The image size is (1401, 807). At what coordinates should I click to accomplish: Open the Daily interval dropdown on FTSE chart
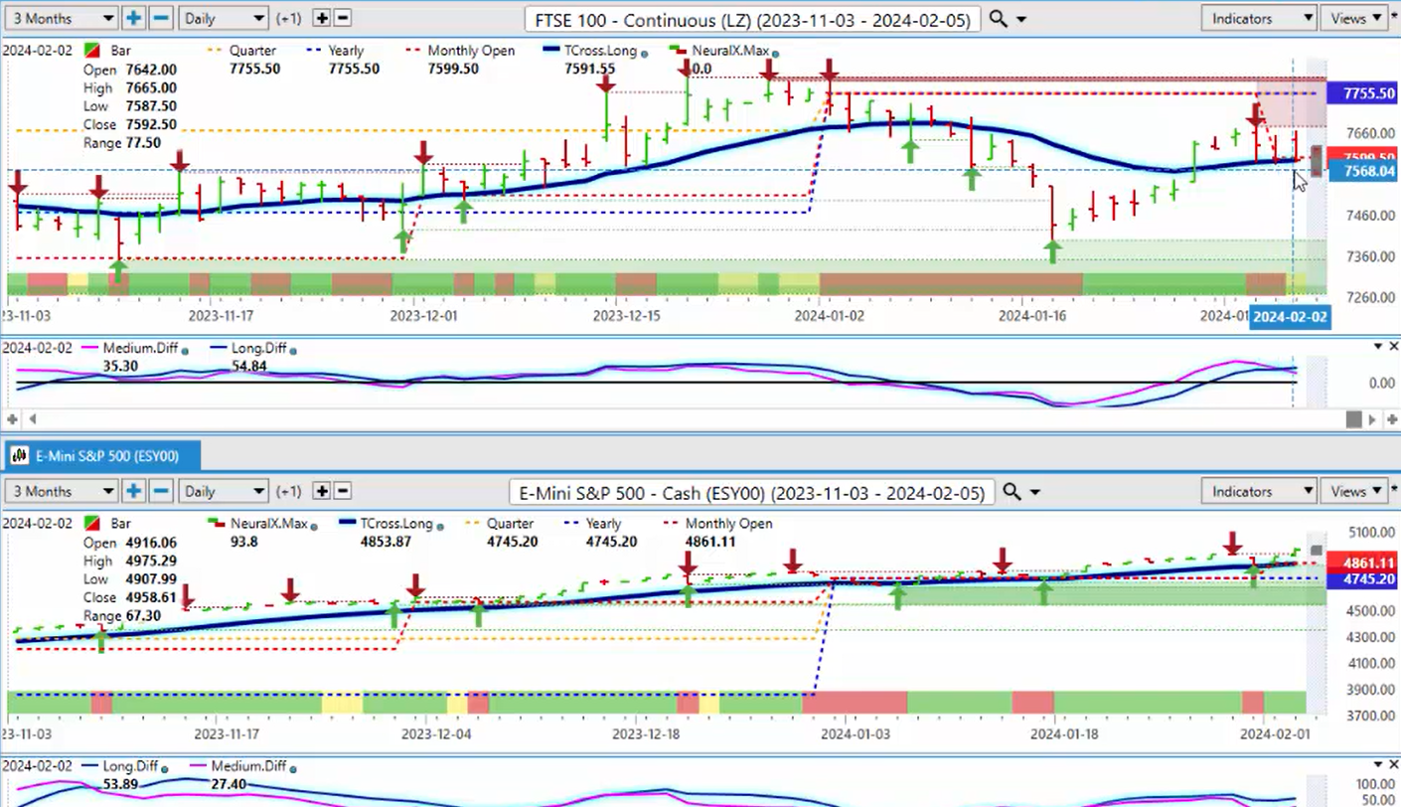(x=226, y=18)
